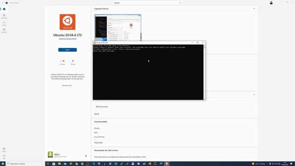This screenshot has width=295, height=166.
Task: Show hidden system tray icons
Action: pyautogui.click(x=267, y=164)
